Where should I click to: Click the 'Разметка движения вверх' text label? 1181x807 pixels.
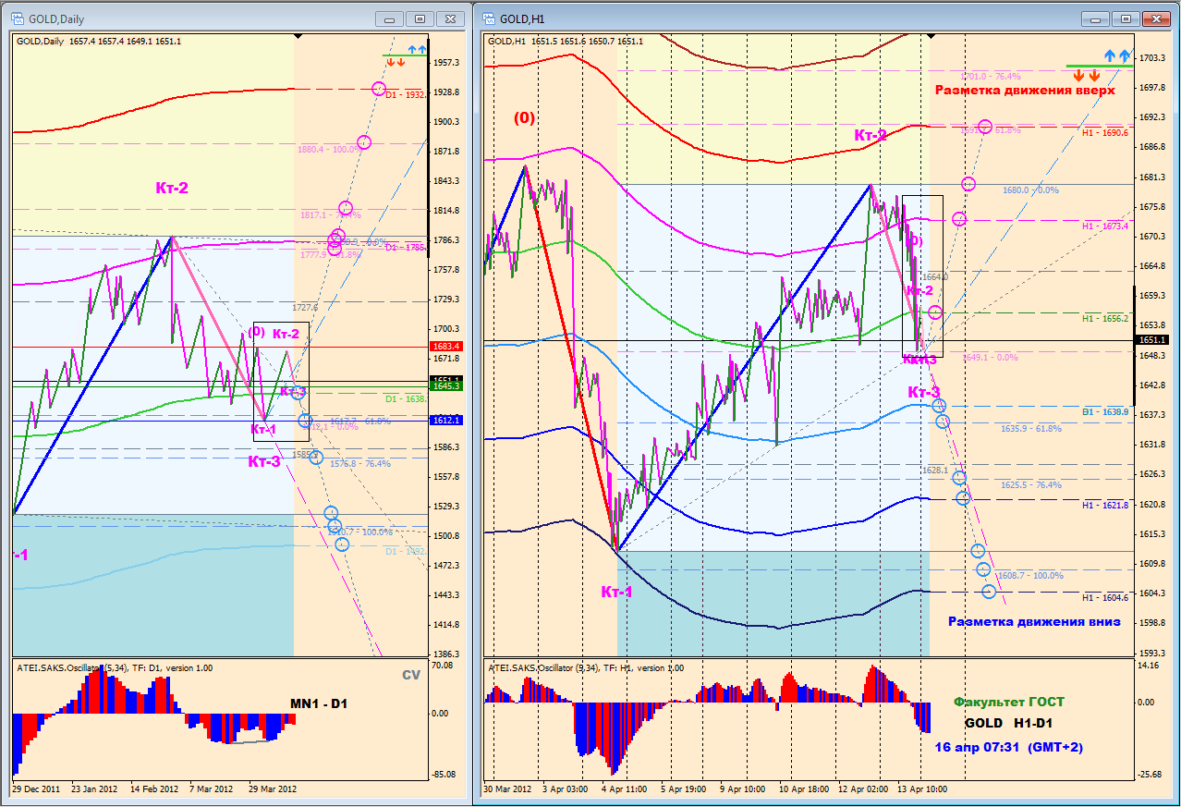1025,91
